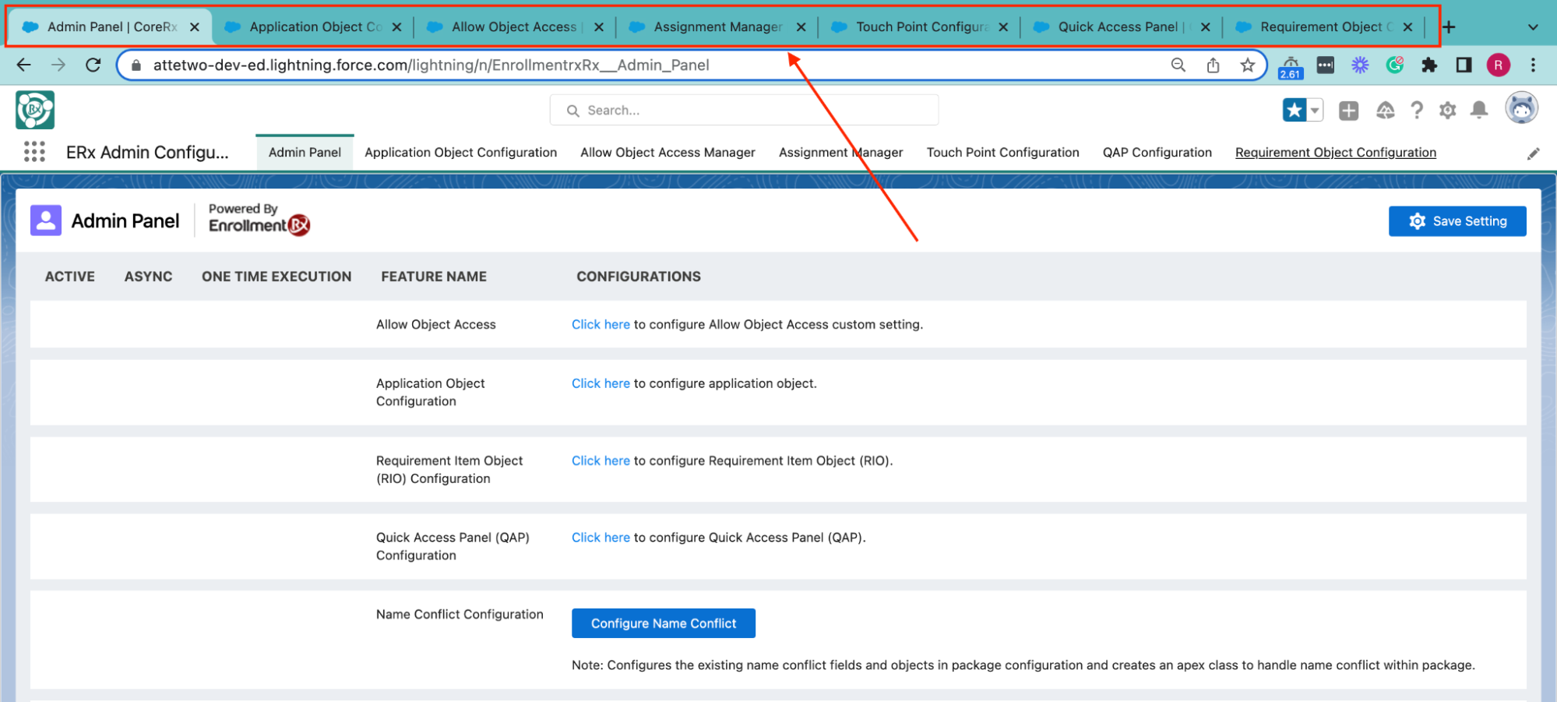1557x702 pixels.
Task: Click the Favorites star icon
Action: [1294, 111]
